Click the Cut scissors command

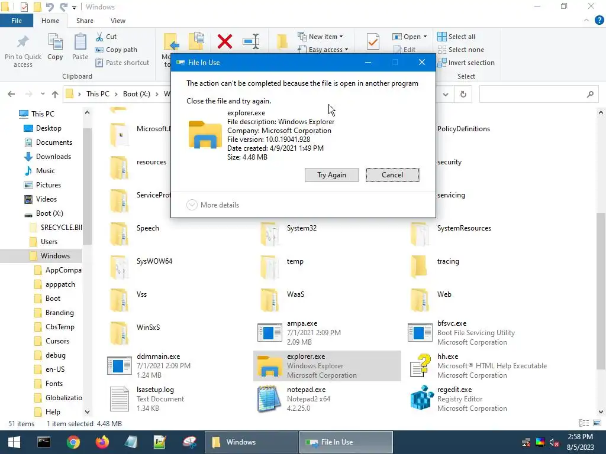pos(106,37)
